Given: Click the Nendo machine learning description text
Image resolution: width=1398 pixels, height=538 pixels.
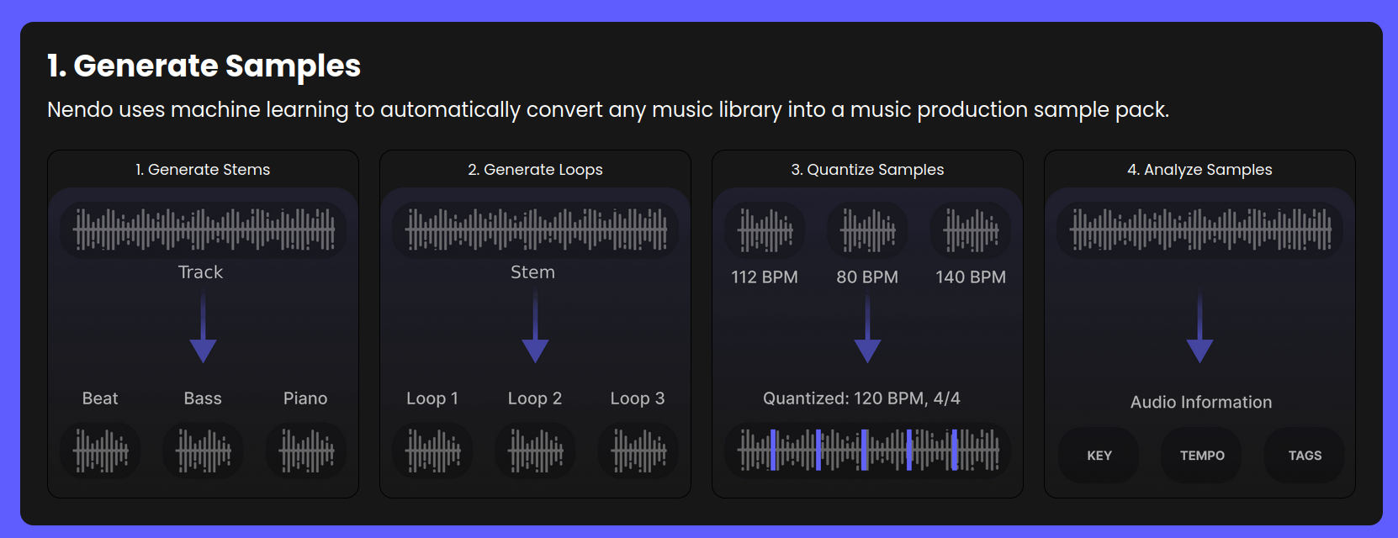Looking at the screenshot, I should click(x=608, y=110).
